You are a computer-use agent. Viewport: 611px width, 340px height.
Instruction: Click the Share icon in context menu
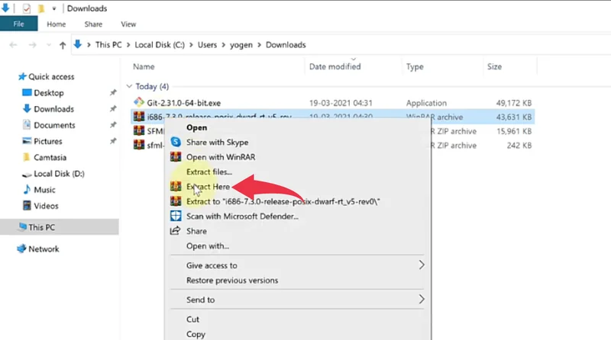pos(176,231)
